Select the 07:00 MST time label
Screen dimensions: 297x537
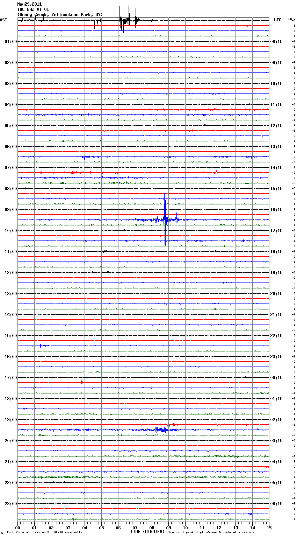point(11,168)
